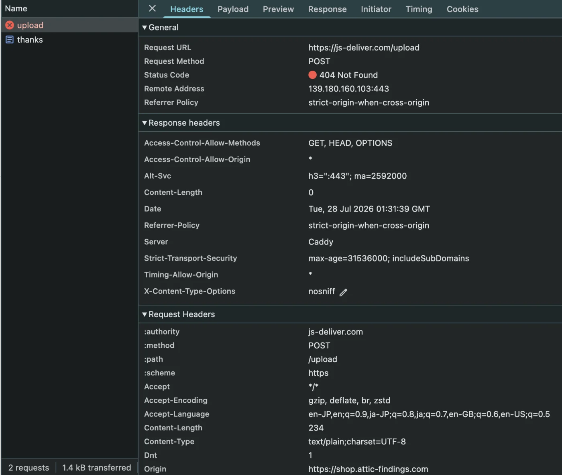Open the Response tab
This screenshot has height=475, width=562.
tap(327, 9)
